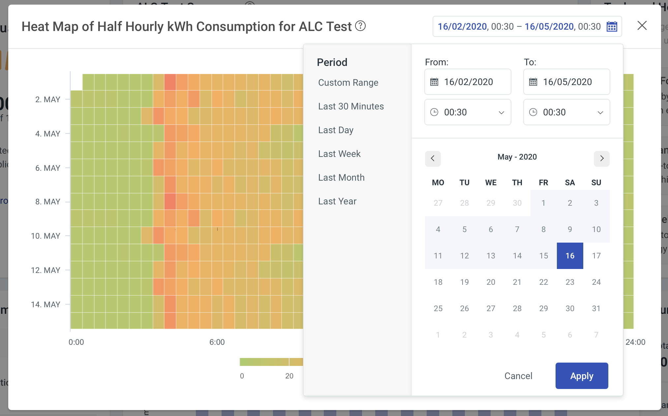Click the date picker calendar icon in header

pos(612,26)
